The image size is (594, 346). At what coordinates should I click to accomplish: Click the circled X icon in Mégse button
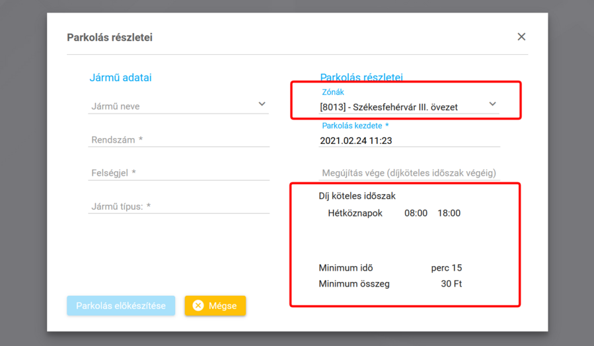click(x=198, y=306)
